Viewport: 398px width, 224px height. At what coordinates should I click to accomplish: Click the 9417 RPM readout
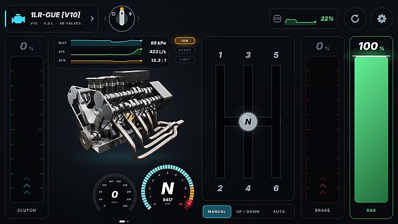168,200
